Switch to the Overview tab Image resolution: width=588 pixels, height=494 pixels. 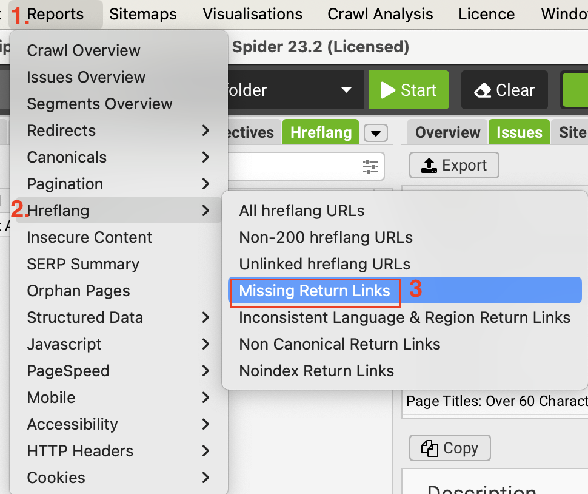pyautogui.click(x=447, y=133)
